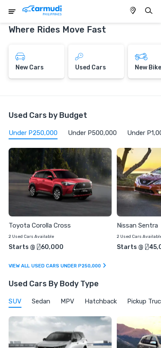Switch to the Sedan body type tab
Screen dimensions: 161x348
point(41,301)
